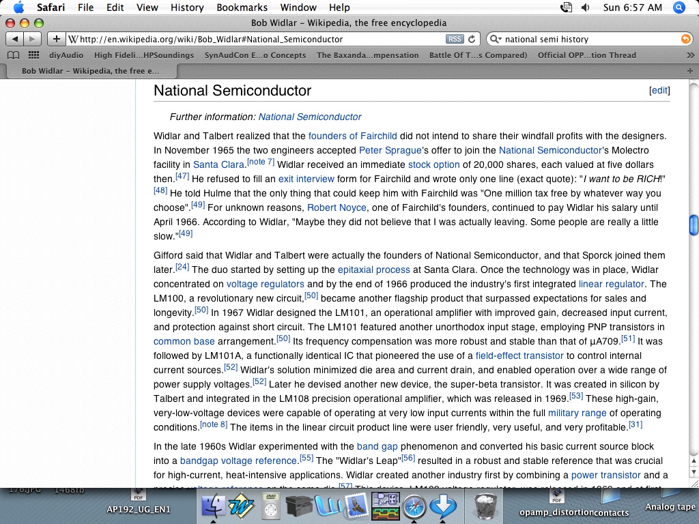Open the circuit simulator Dock icon
Image resolution: width=699 pixels, height=524 pixels.
(x=386, y=506)
